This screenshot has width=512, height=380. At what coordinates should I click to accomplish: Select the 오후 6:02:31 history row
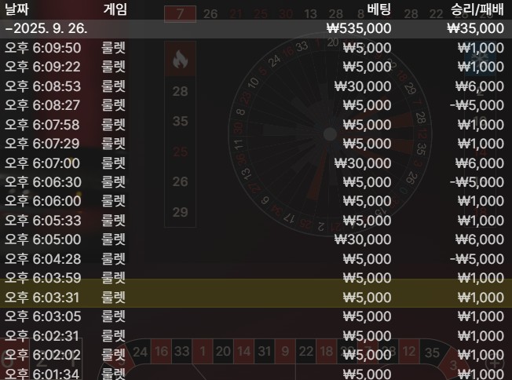point(256,336)
